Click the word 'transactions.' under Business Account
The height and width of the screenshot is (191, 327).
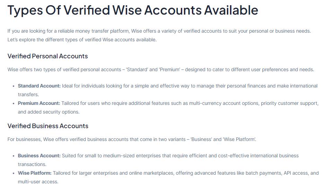pyautogui.click(x=32, y=164)
